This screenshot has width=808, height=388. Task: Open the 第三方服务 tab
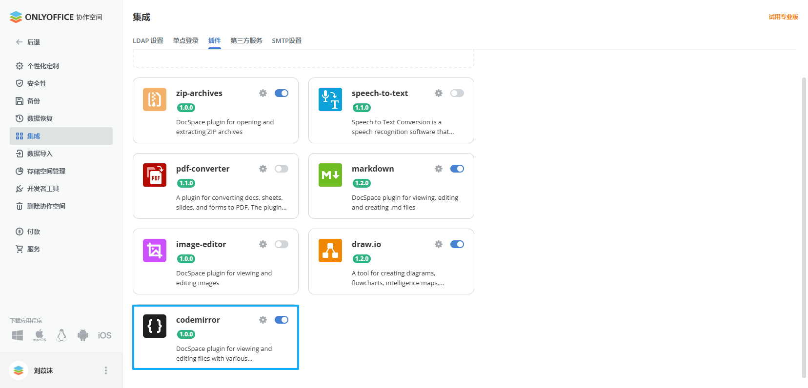click(x=246, y=40)
